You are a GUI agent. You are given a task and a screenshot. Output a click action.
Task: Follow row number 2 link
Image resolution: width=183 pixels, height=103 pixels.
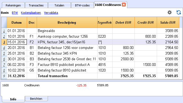[x=4, y=37]
